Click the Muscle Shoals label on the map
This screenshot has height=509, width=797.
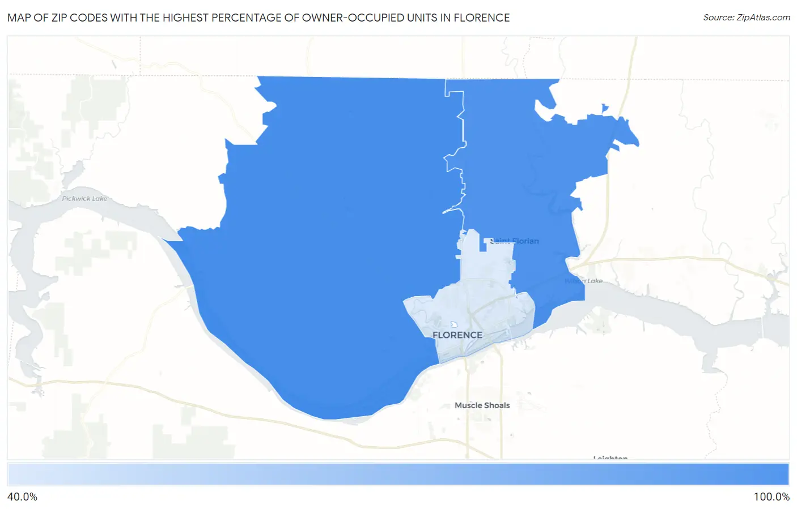point(482,405)
